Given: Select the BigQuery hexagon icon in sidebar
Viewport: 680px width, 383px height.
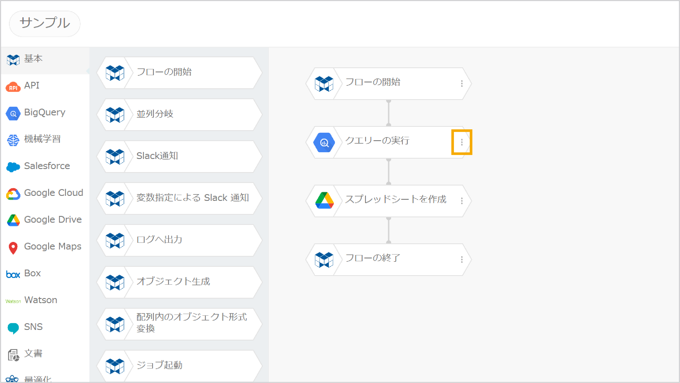Looking at the screenshot, I should (x=13, y=114).
